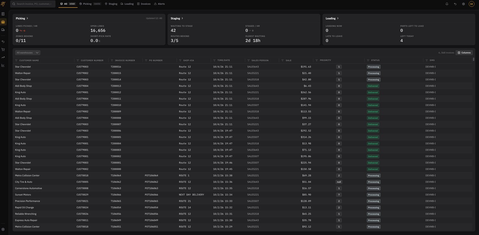Click the app logo icon at top-left
Viewport: 479px width, 235px height.
3,4
